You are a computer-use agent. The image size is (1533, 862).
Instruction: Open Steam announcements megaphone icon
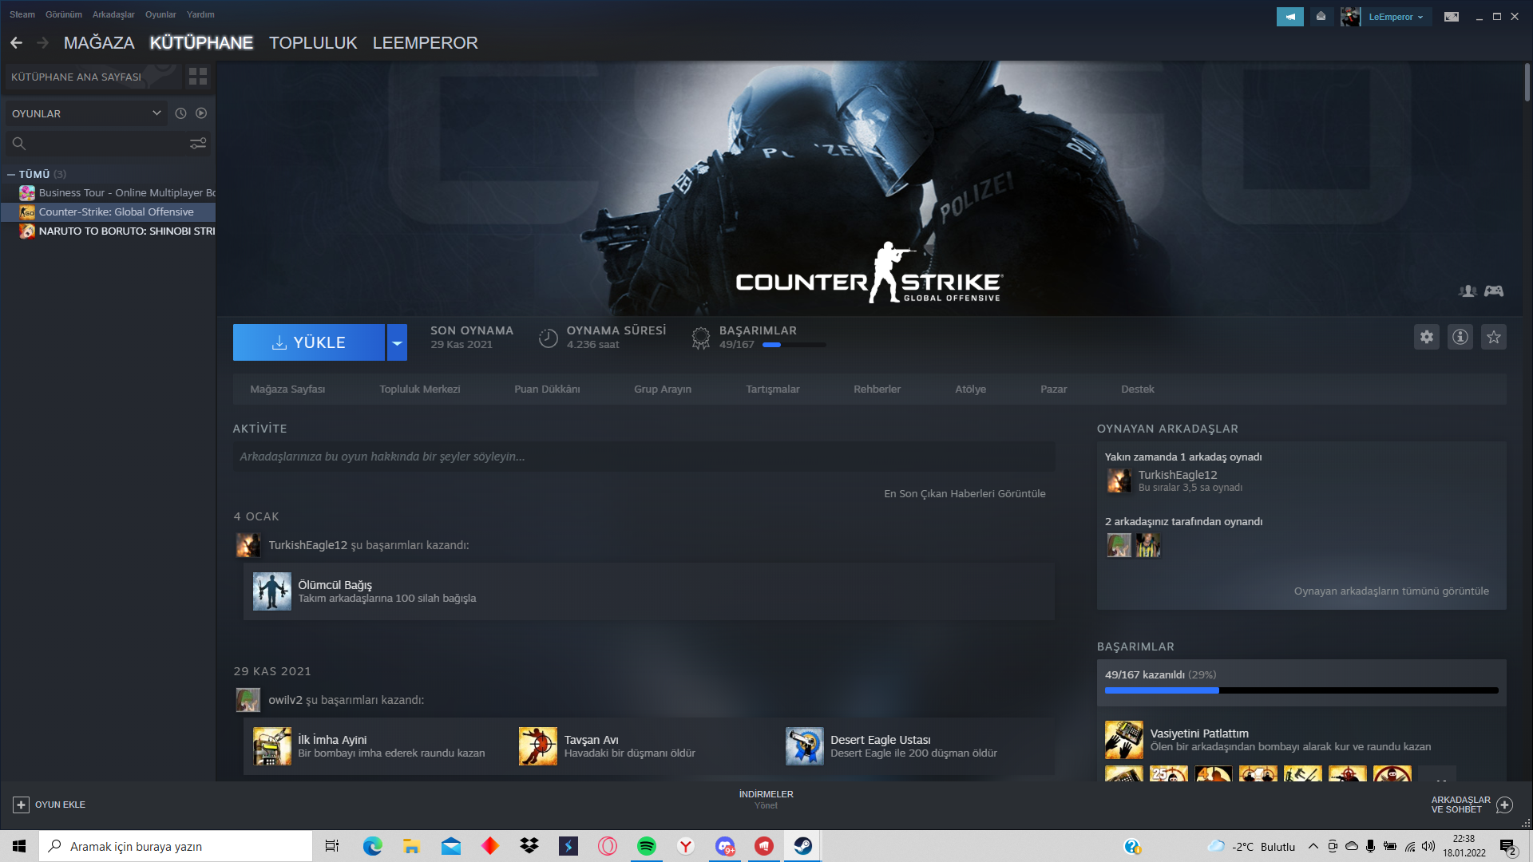(1289, 17)
